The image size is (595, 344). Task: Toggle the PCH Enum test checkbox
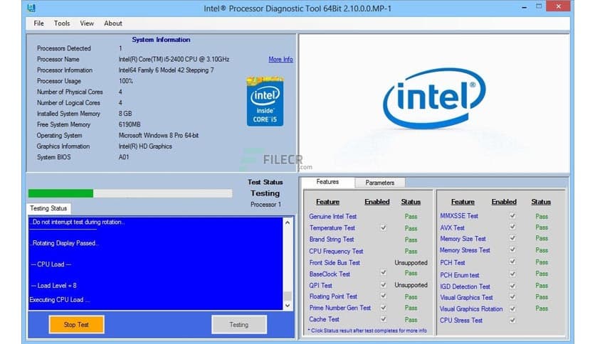512,274
